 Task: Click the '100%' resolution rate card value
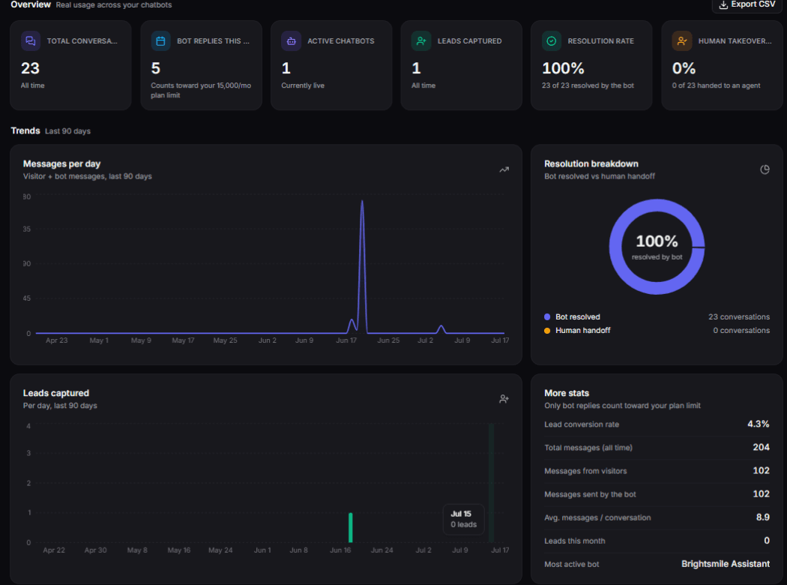[x=563, y=68]
